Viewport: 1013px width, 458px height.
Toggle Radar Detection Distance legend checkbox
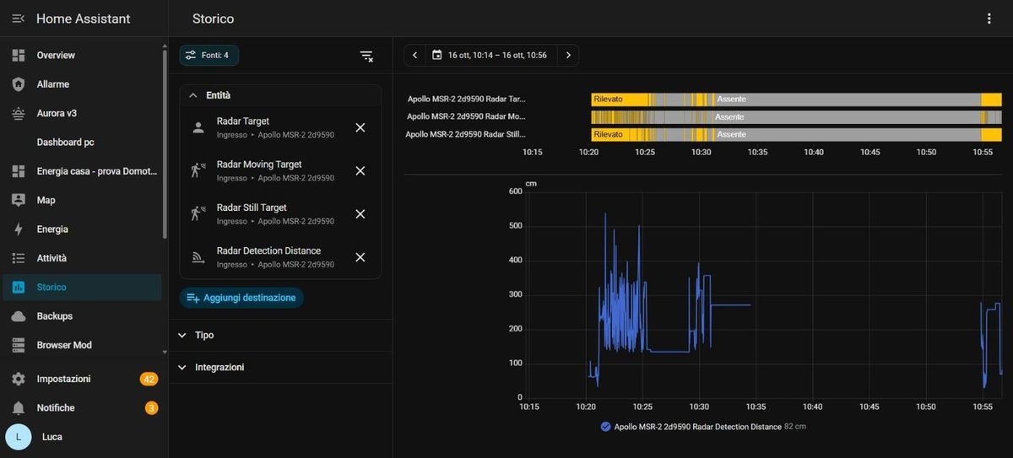coord(605,427)
